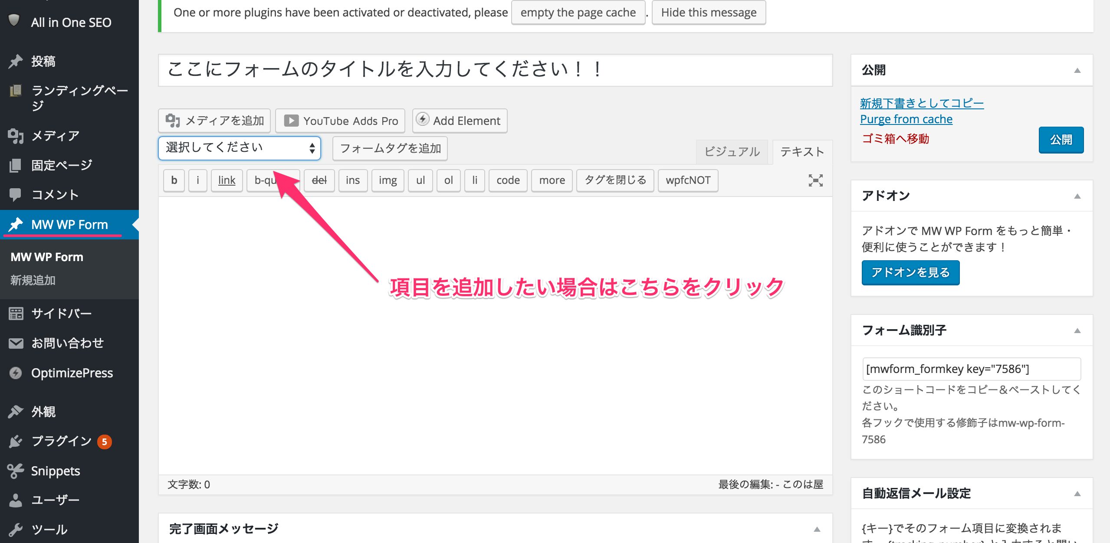1110x543 pixels.
Task: Switch to the ビジュアル editor tab
Action: pos(732,152)
